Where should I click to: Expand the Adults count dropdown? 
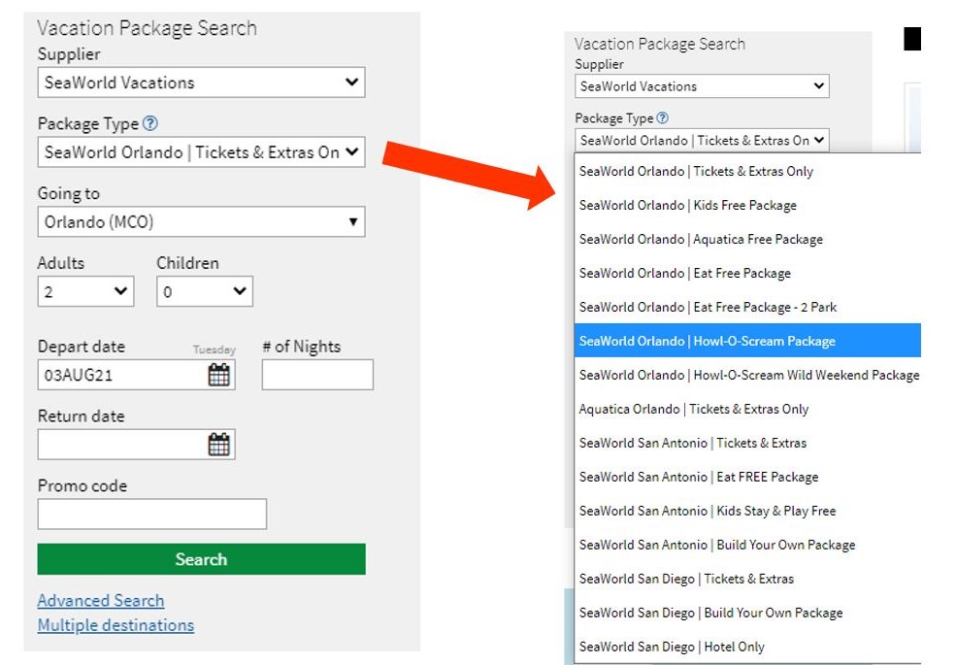click(85, 291)
